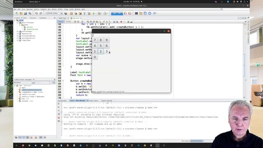Expand Project Files node
This screenshot has width=263, height=148.
pos(17,40)
